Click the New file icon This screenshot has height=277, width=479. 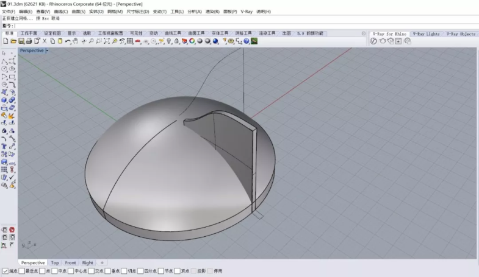[5, 41]
